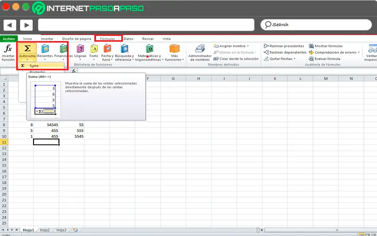Switch to the Vista ribbon tab

point(166,39)
